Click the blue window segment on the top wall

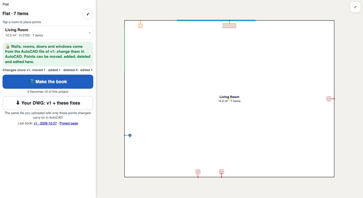[x=216, y=20]
